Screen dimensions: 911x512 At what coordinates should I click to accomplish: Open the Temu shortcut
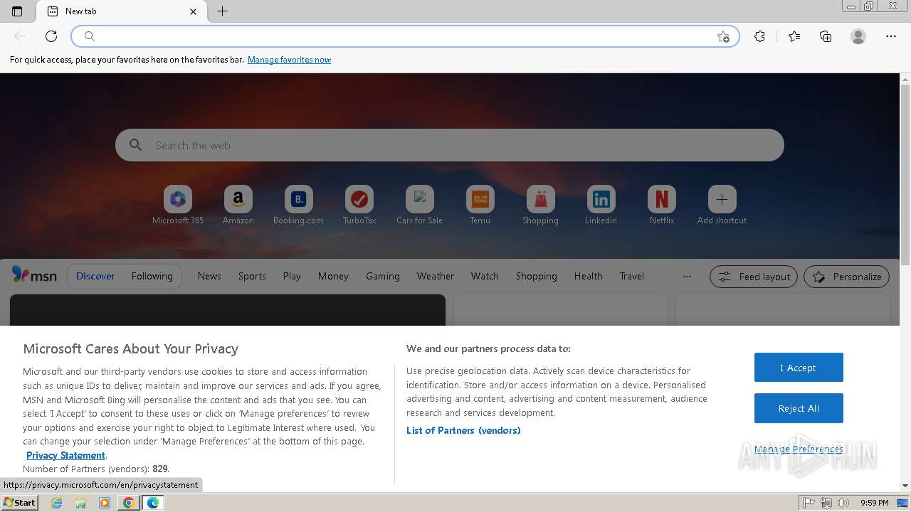[x=480, y=205]
